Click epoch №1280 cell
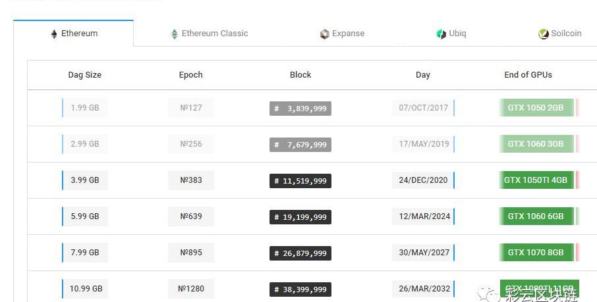This screenshot has width=597, height=302. 190,288
